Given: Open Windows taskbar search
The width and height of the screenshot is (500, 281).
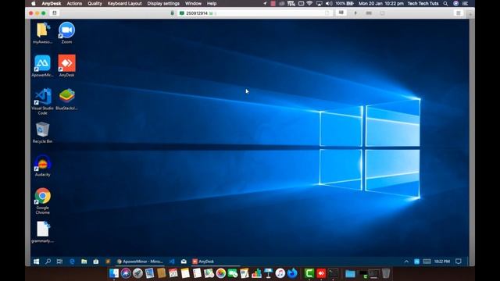Looking at the screenshot, I should pyautogui.click(x=48, y=261).
